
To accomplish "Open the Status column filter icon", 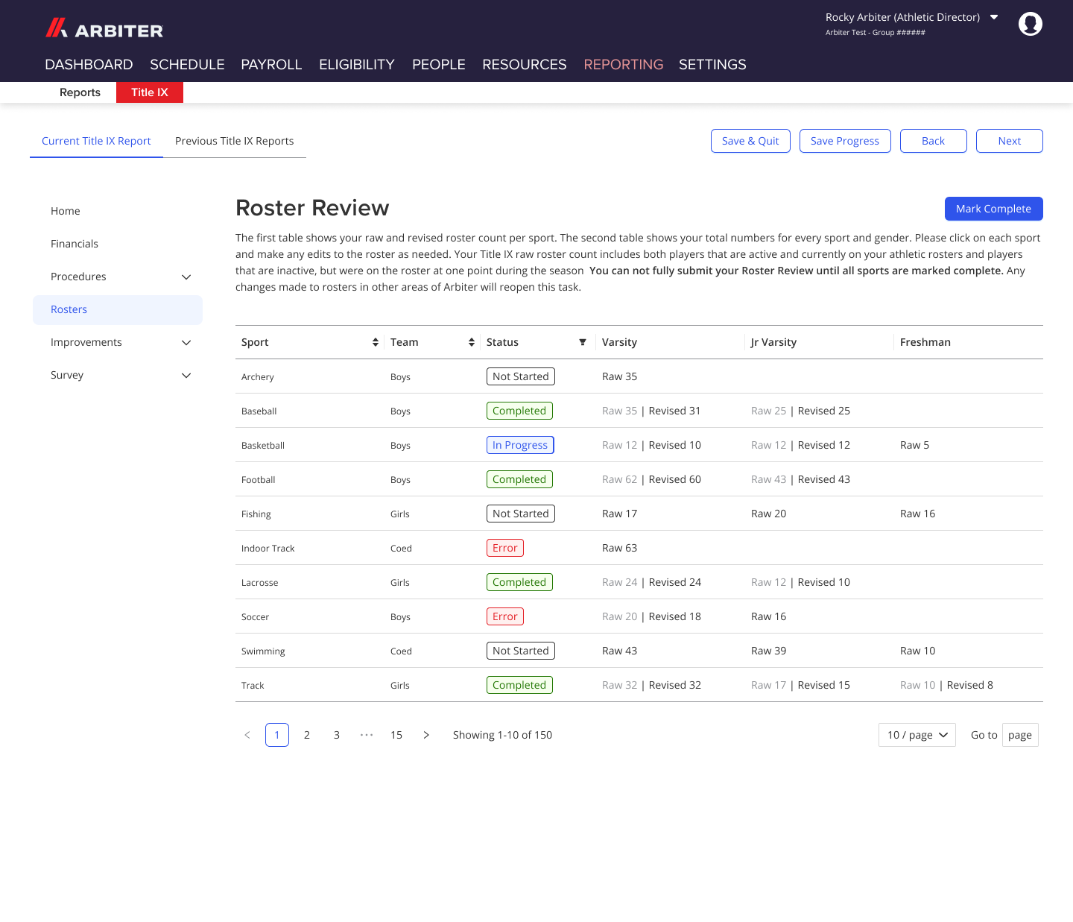I will pos(583,342).
